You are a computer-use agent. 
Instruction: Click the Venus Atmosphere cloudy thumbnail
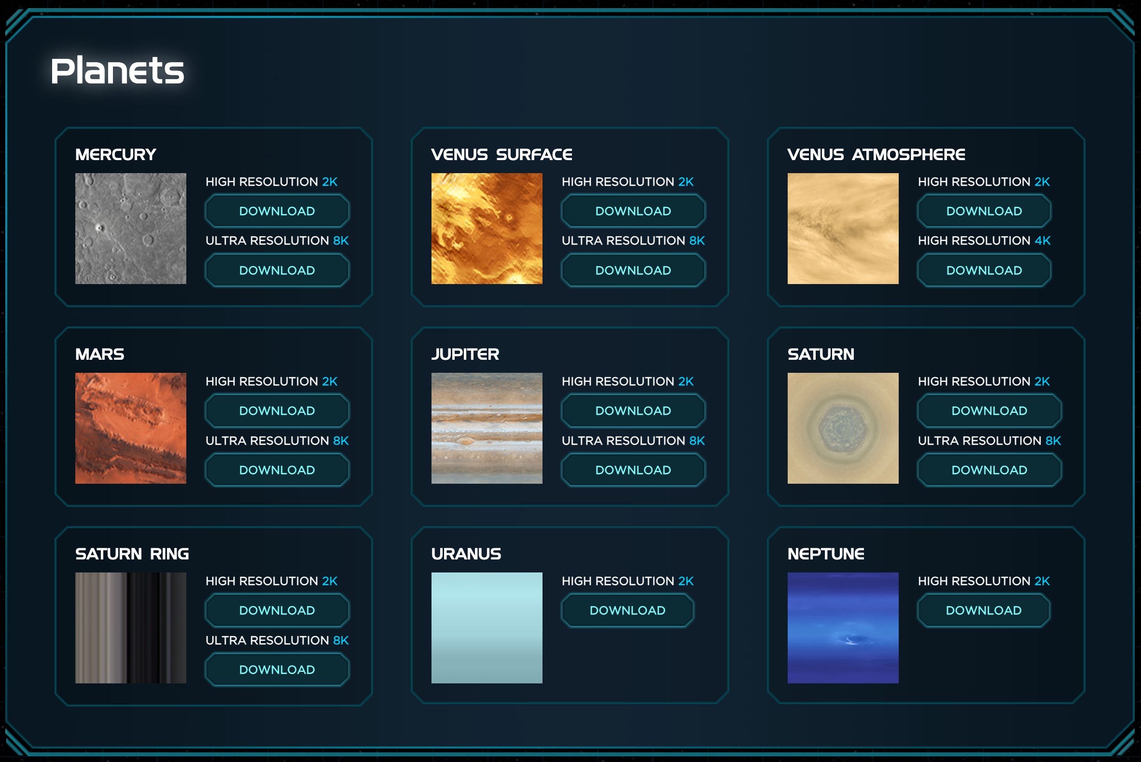coord(842,229)
